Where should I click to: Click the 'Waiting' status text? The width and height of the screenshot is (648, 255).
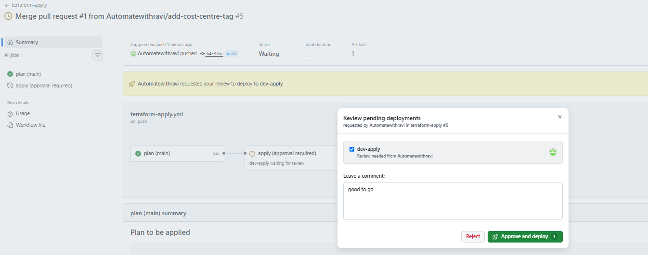269,54
